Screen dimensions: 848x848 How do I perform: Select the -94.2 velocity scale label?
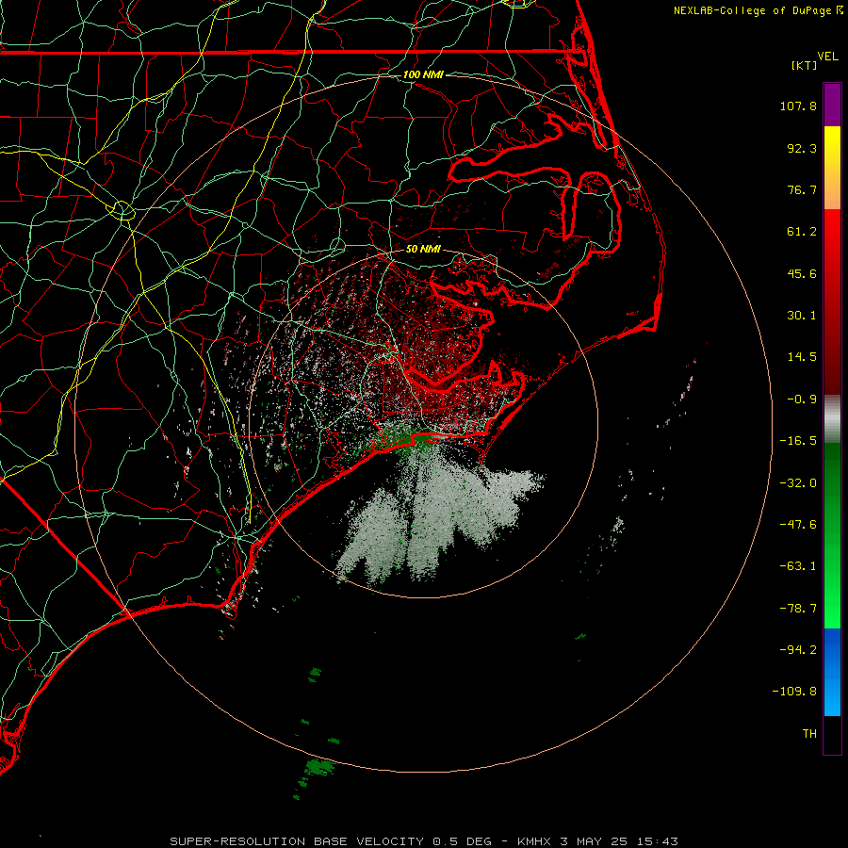(x=798, y=650)
